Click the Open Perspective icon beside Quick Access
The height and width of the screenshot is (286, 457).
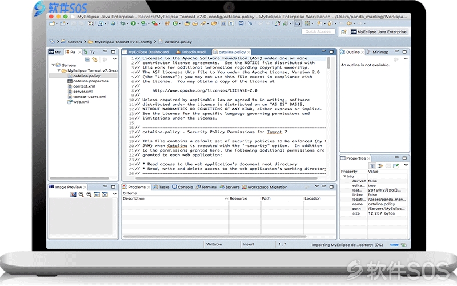[x=344, y=32]
